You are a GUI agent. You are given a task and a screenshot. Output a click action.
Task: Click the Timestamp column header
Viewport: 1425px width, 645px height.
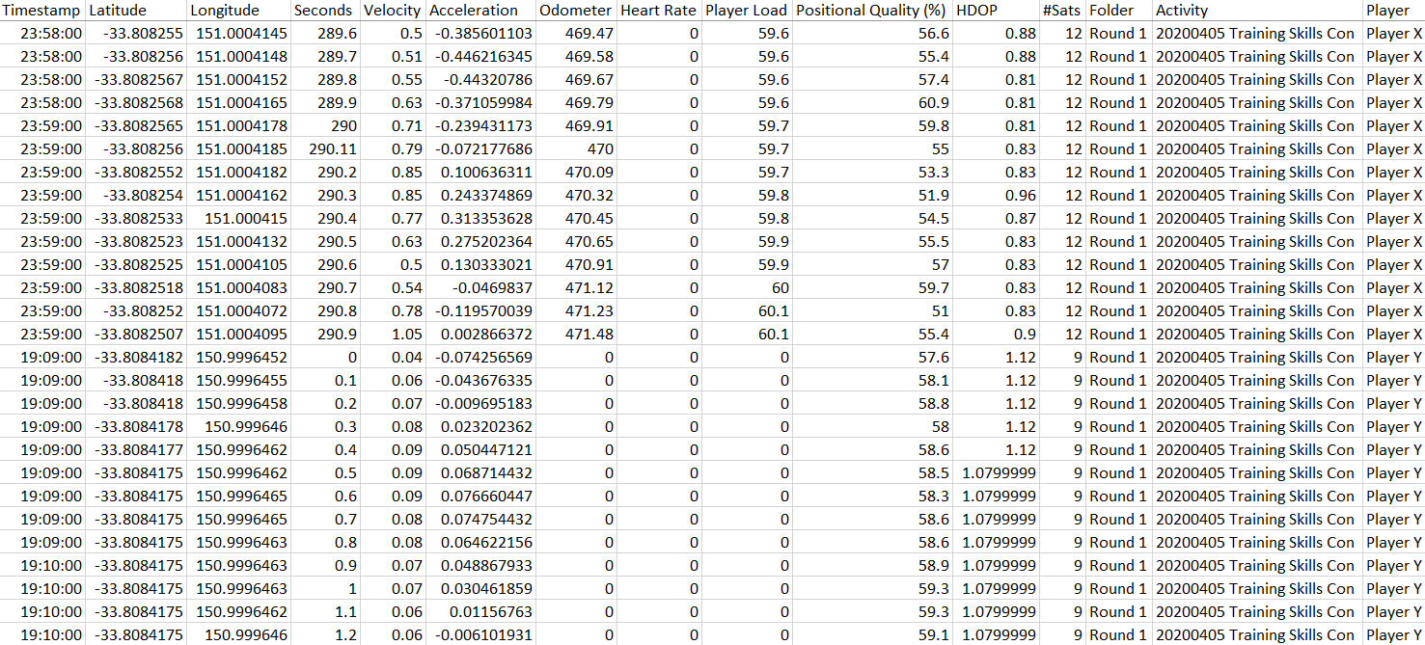43,11
